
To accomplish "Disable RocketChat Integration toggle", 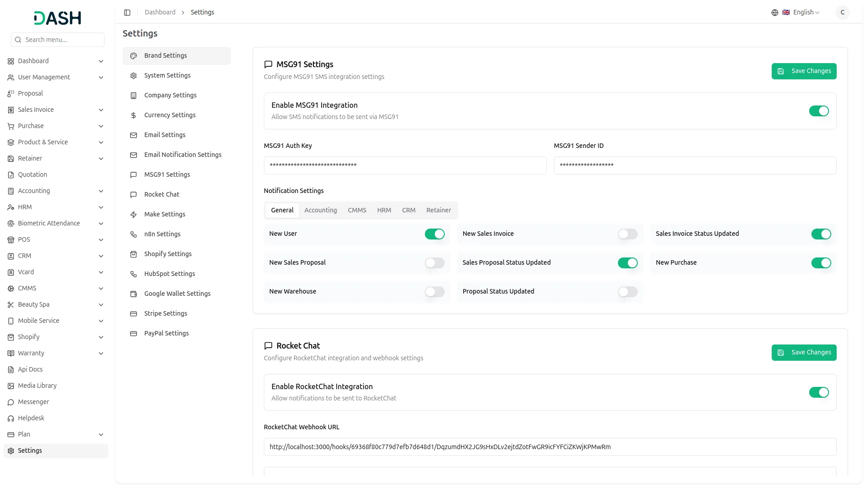I will tap(819, 392).
